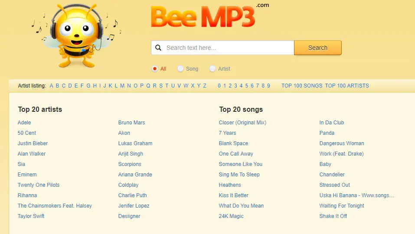Open Adele artist link
Image resolution: width=415 pixels, height=234 pixels.
coord(24,123)
